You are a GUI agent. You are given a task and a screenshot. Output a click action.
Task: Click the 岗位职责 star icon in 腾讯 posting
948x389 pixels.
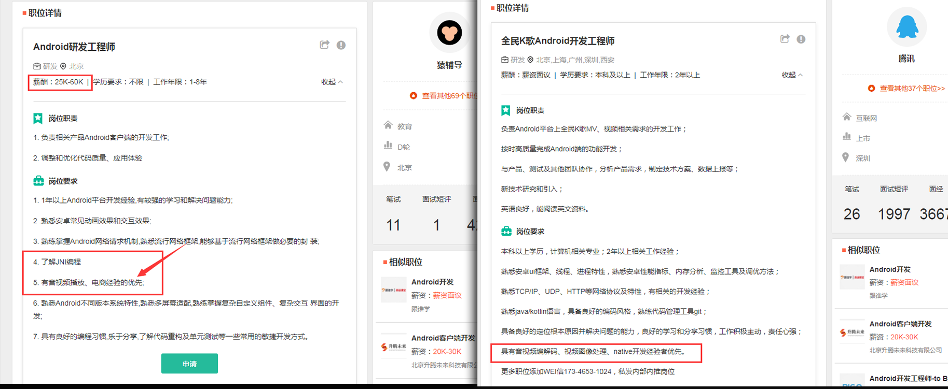point(506,110)
